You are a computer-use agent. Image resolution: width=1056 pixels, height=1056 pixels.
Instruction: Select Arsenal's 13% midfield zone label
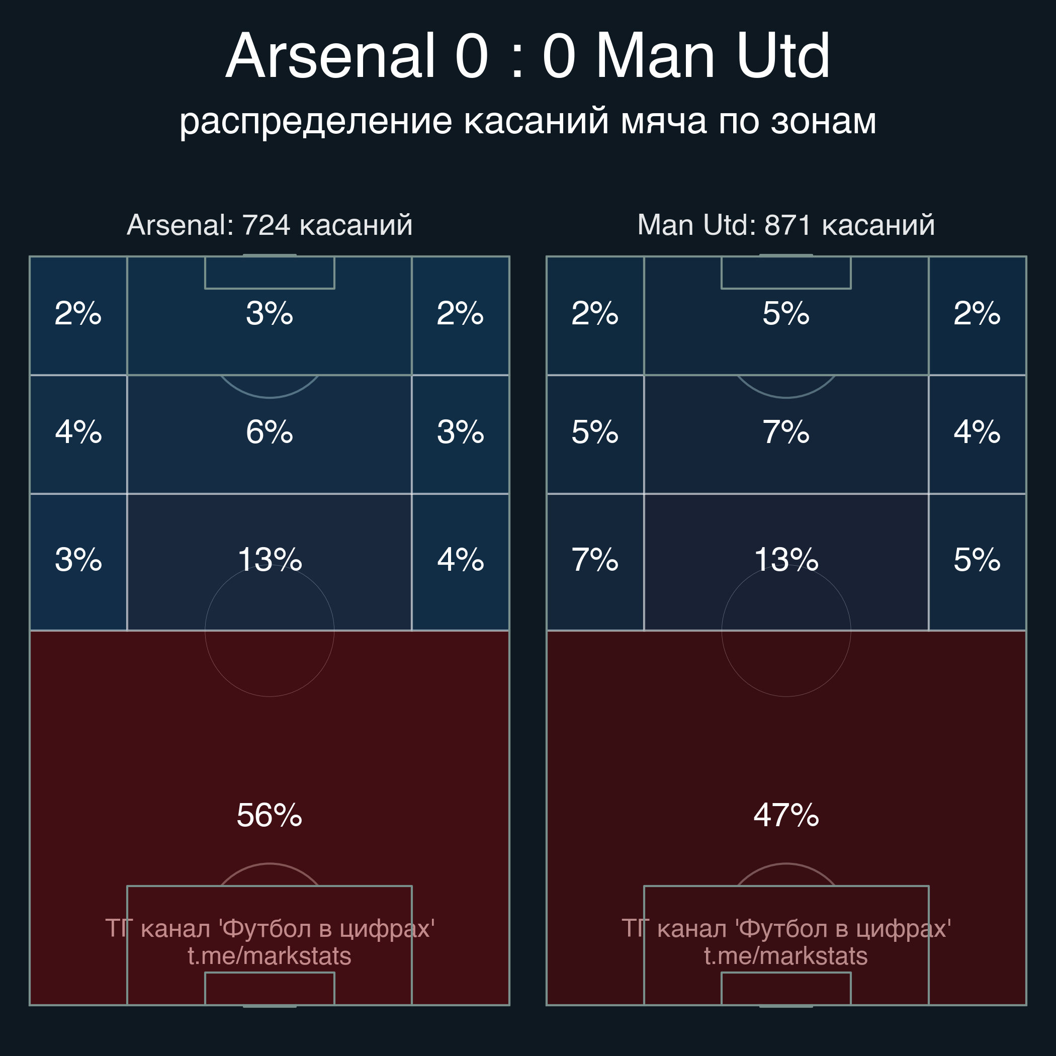[270, 559]
